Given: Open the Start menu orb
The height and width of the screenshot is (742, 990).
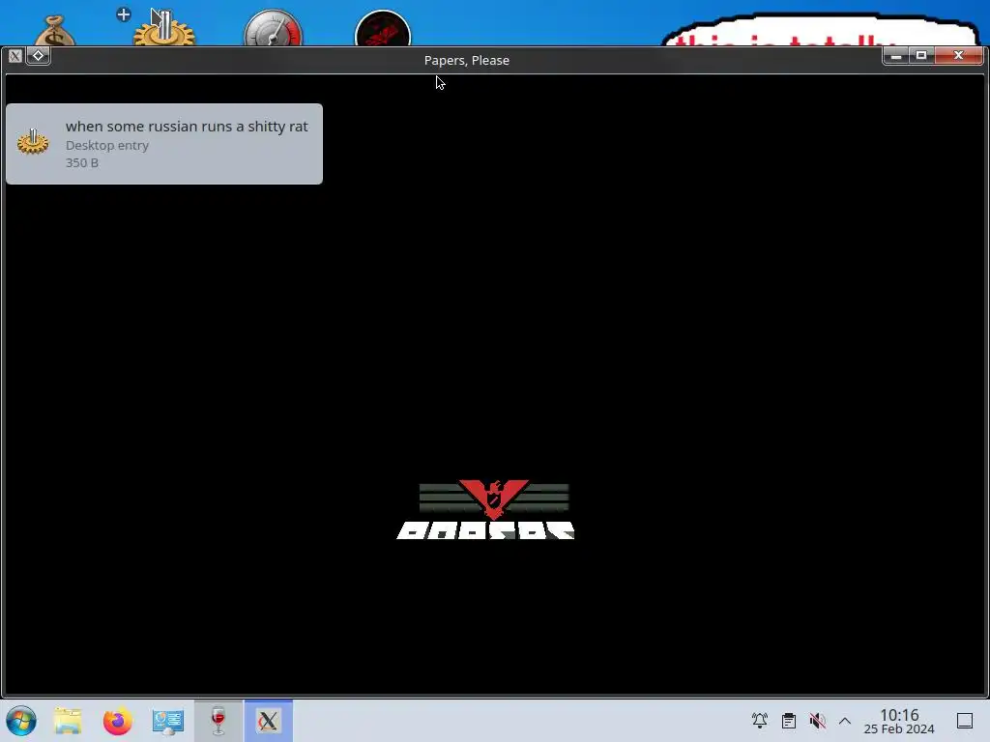Looking at the screenshot, I should (21, 721).
